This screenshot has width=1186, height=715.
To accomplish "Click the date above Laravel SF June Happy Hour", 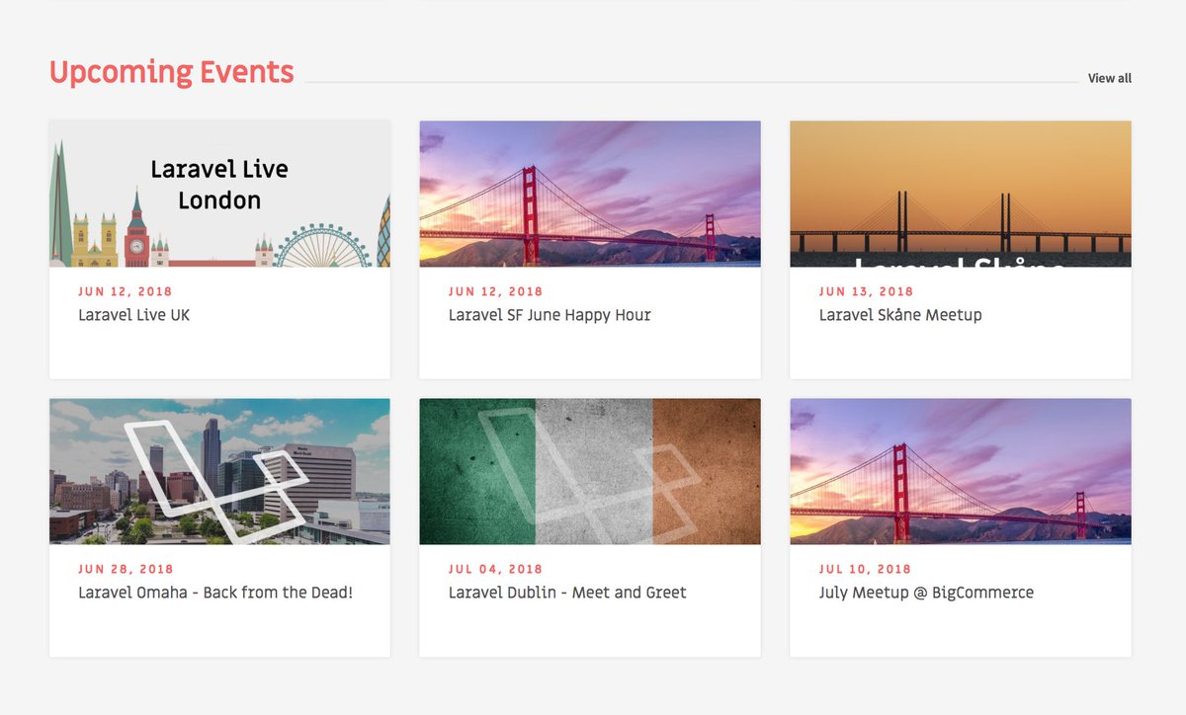I will tap(496, 291).
